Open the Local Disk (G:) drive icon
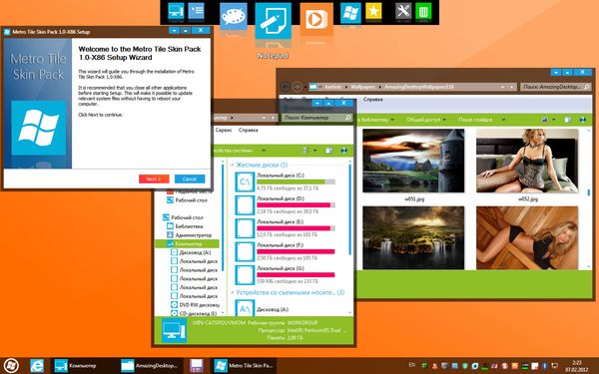The width and height of the screenshot is (599, 374). point(245,275)
